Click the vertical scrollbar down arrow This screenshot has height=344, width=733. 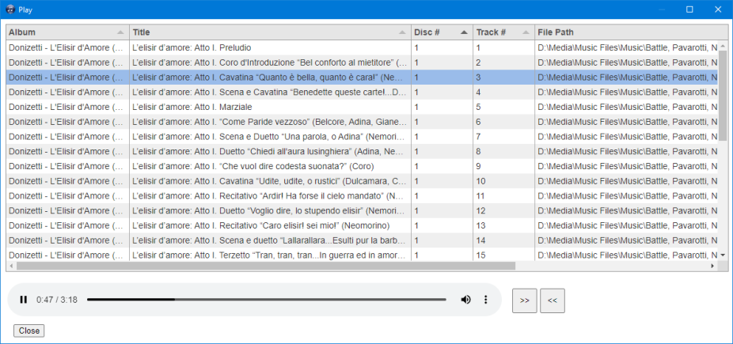click(723, 255)
